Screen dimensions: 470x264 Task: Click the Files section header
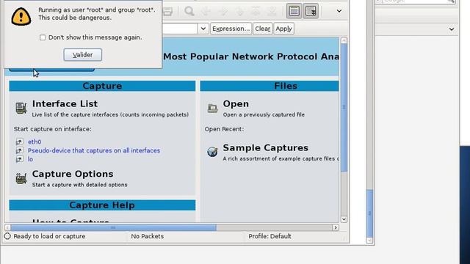click(x=270, y=86)
